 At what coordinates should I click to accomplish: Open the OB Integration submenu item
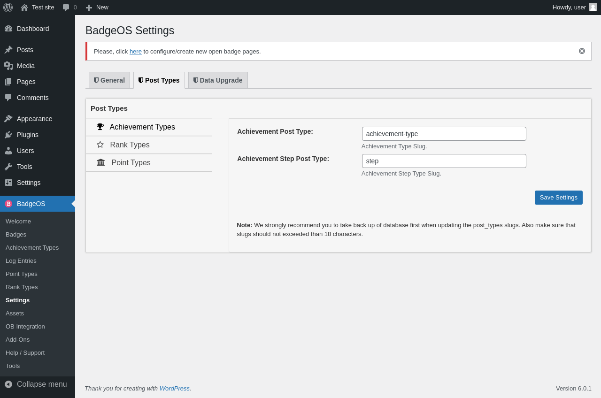(25, 326)
